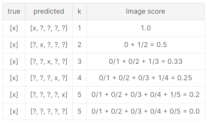Click the k cell containing 1

coord(79,28)
